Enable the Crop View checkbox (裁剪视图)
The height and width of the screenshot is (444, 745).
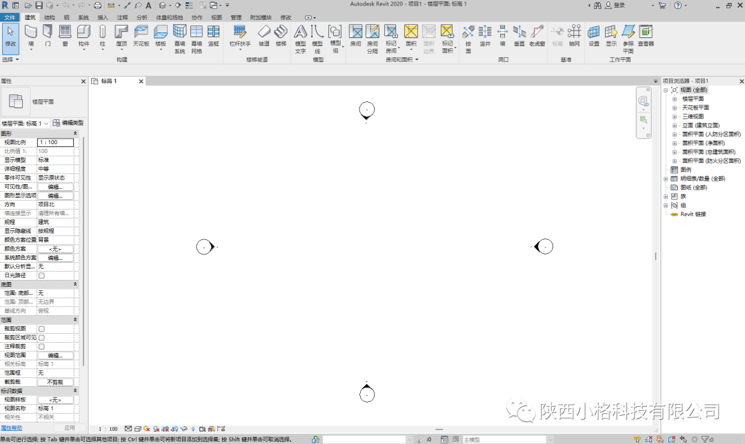[x=42, y=327]
